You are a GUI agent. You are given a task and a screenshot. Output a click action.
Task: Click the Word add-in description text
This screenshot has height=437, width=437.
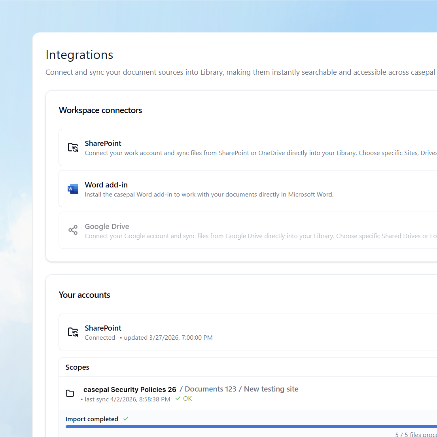209,195
